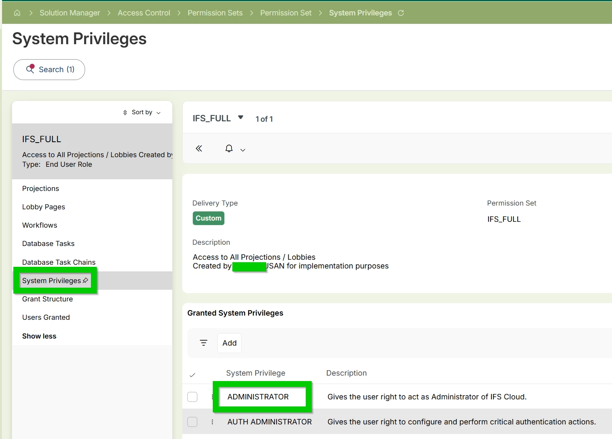Click the '1 of 1' record counter

pos(264,119)
